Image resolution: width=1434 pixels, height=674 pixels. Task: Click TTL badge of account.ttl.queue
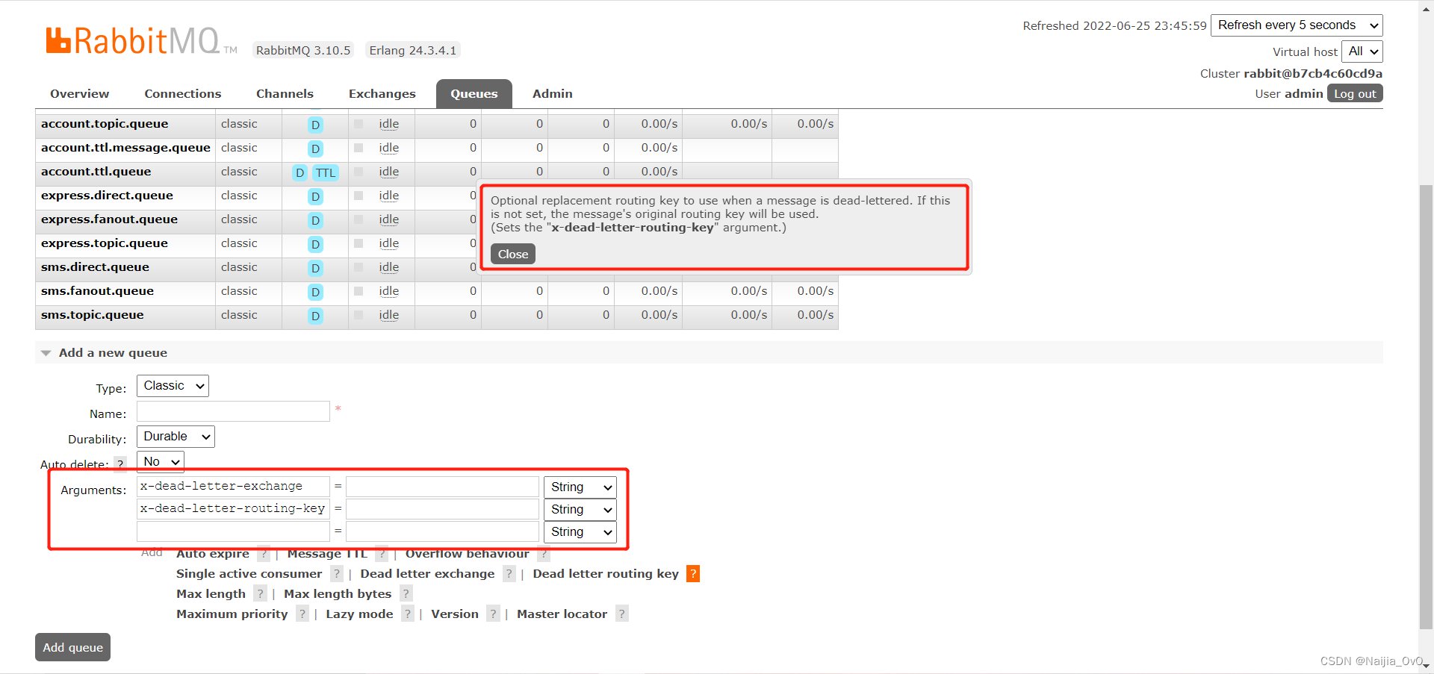tap(326, 172)
